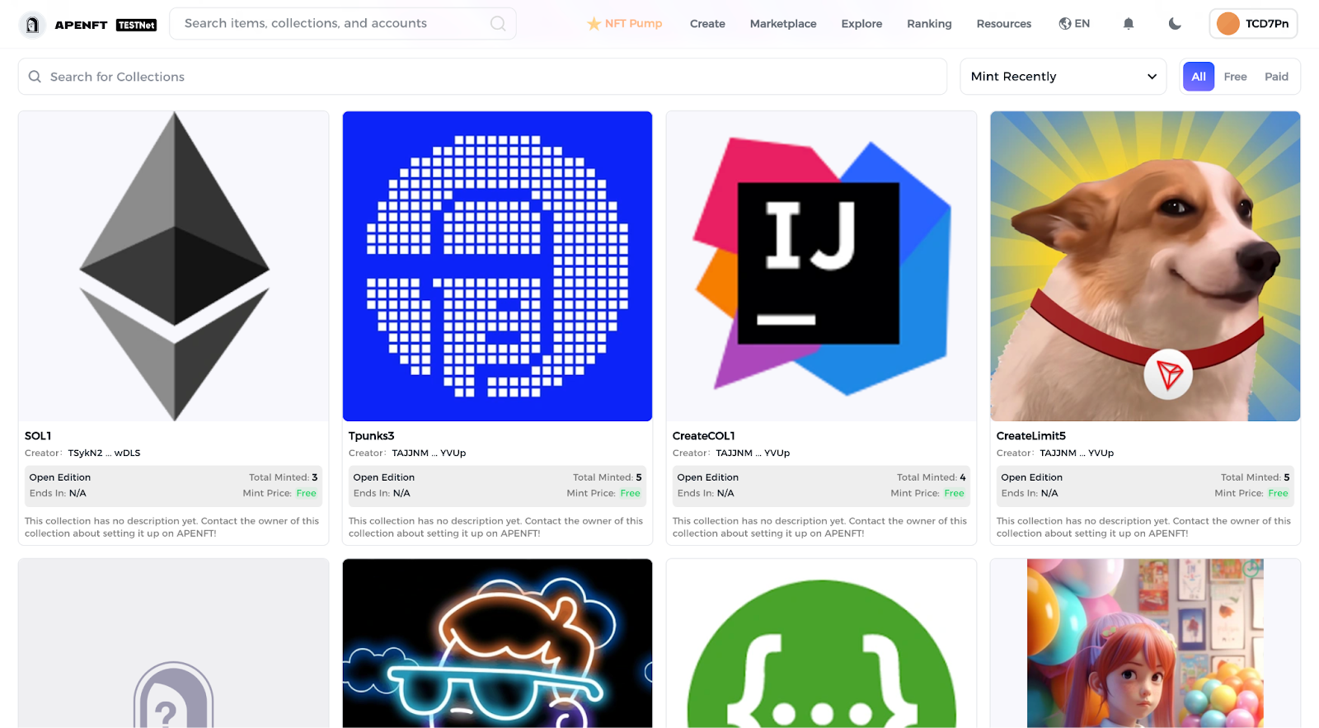Image resolution: width=1319 pixels, height=728 pixels.
Task: Click Open Edition on SOL1 card
Action: [x=59, y=477]
